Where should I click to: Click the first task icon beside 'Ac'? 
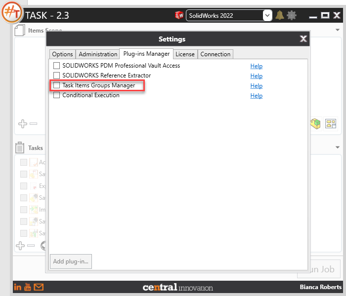coord(34,162)
